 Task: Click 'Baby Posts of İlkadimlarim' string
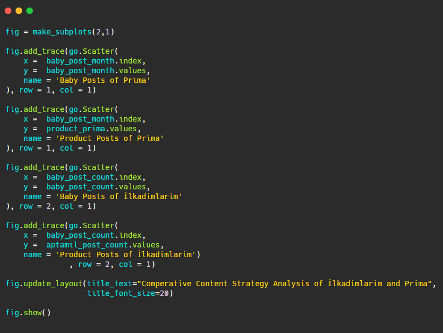pos(118,196)
